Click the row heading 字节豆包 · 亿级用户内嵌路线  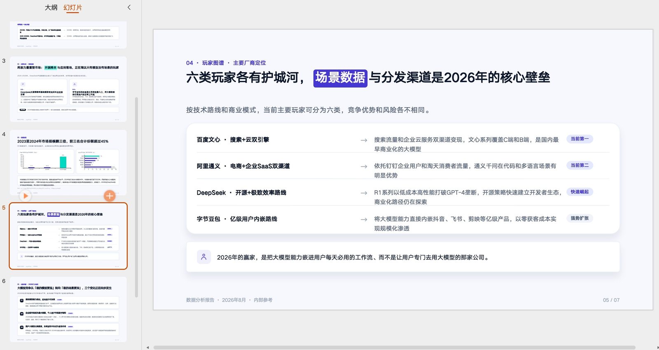tap(237, 219)
